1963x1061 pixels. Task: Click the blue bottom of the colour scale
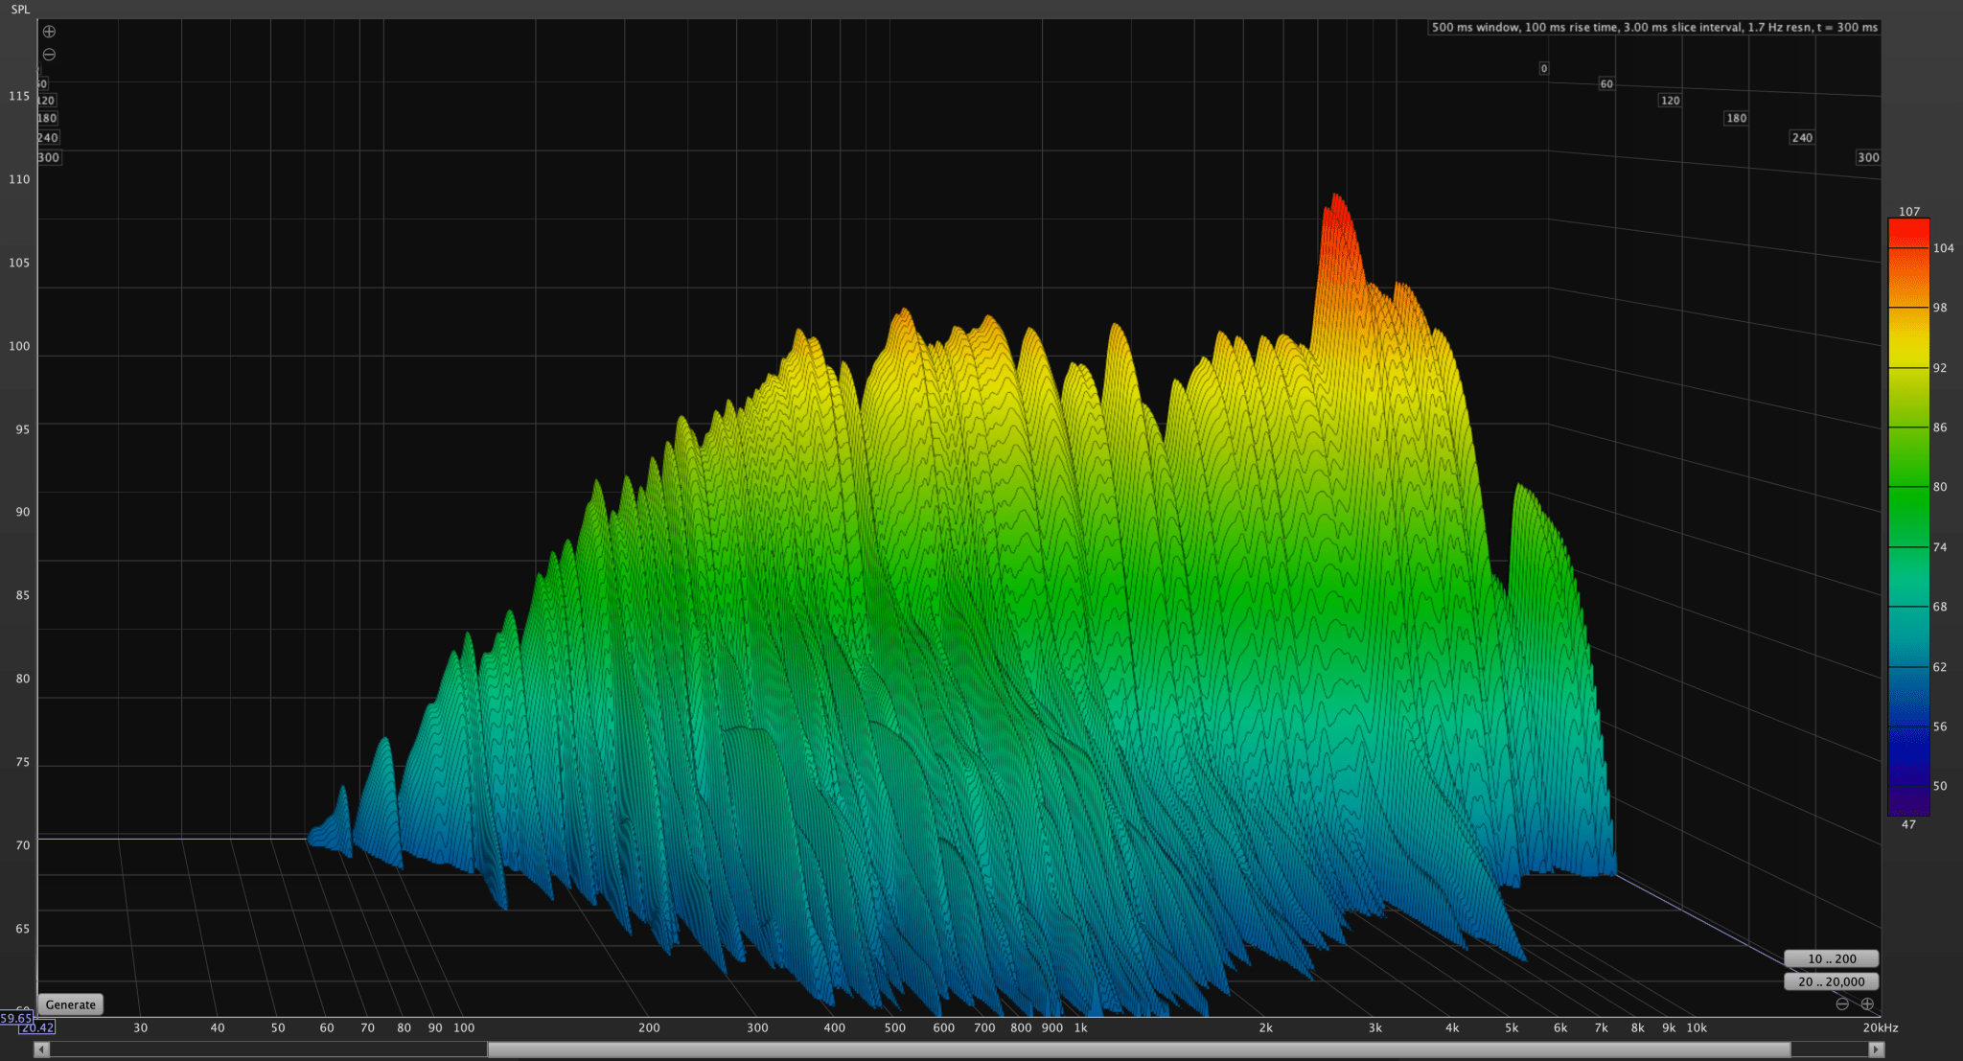coord(1908,757)
